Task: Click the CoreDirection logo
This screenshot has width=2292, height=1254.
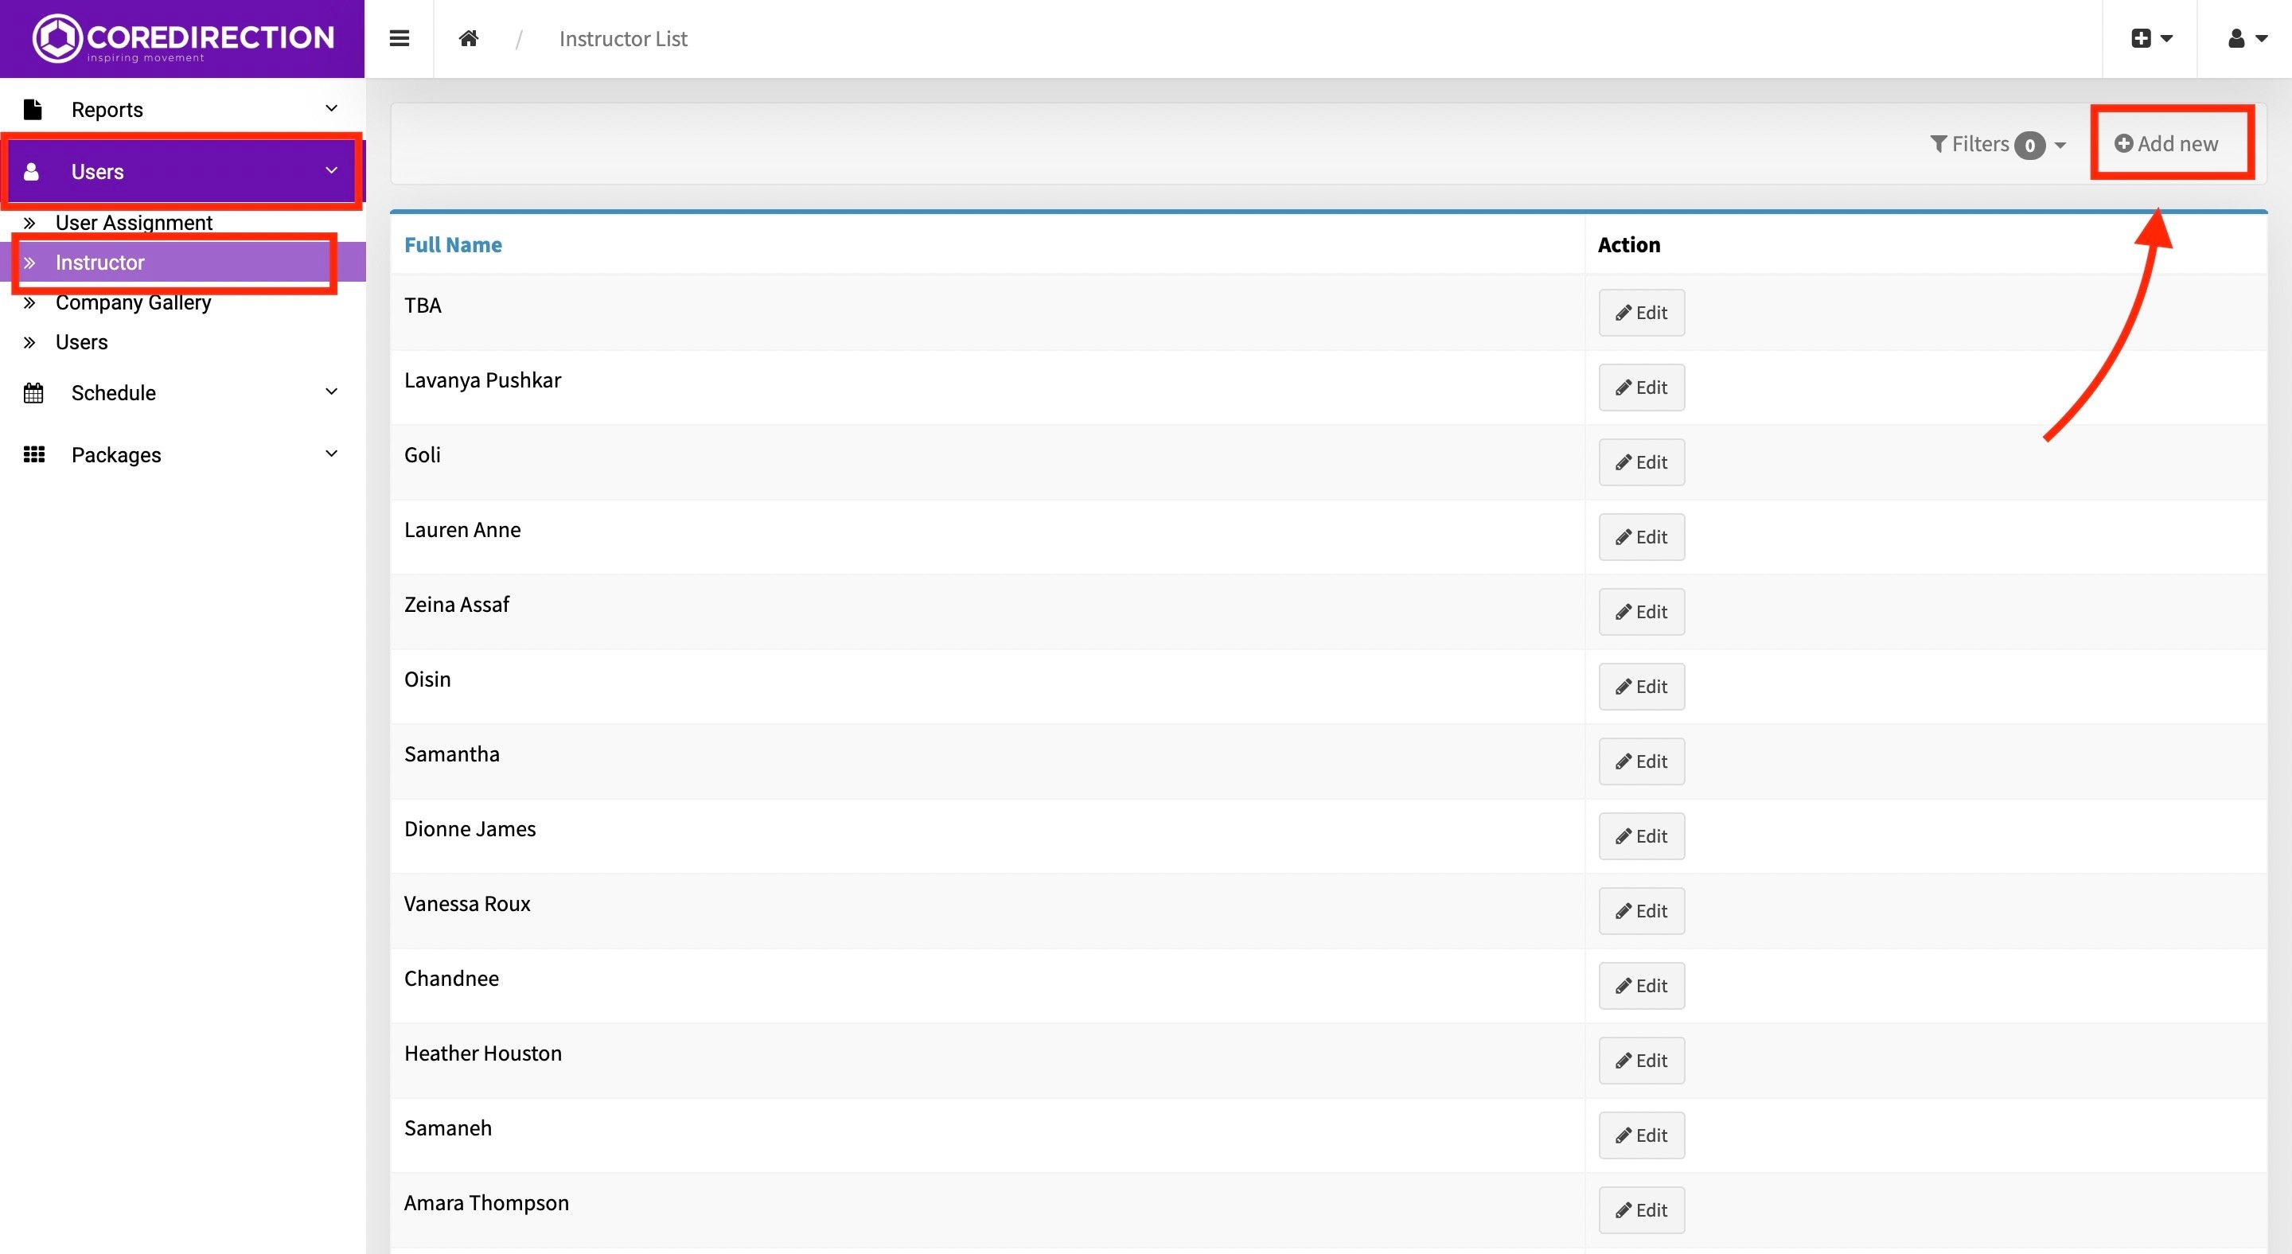Action: [x=182, y=38]
